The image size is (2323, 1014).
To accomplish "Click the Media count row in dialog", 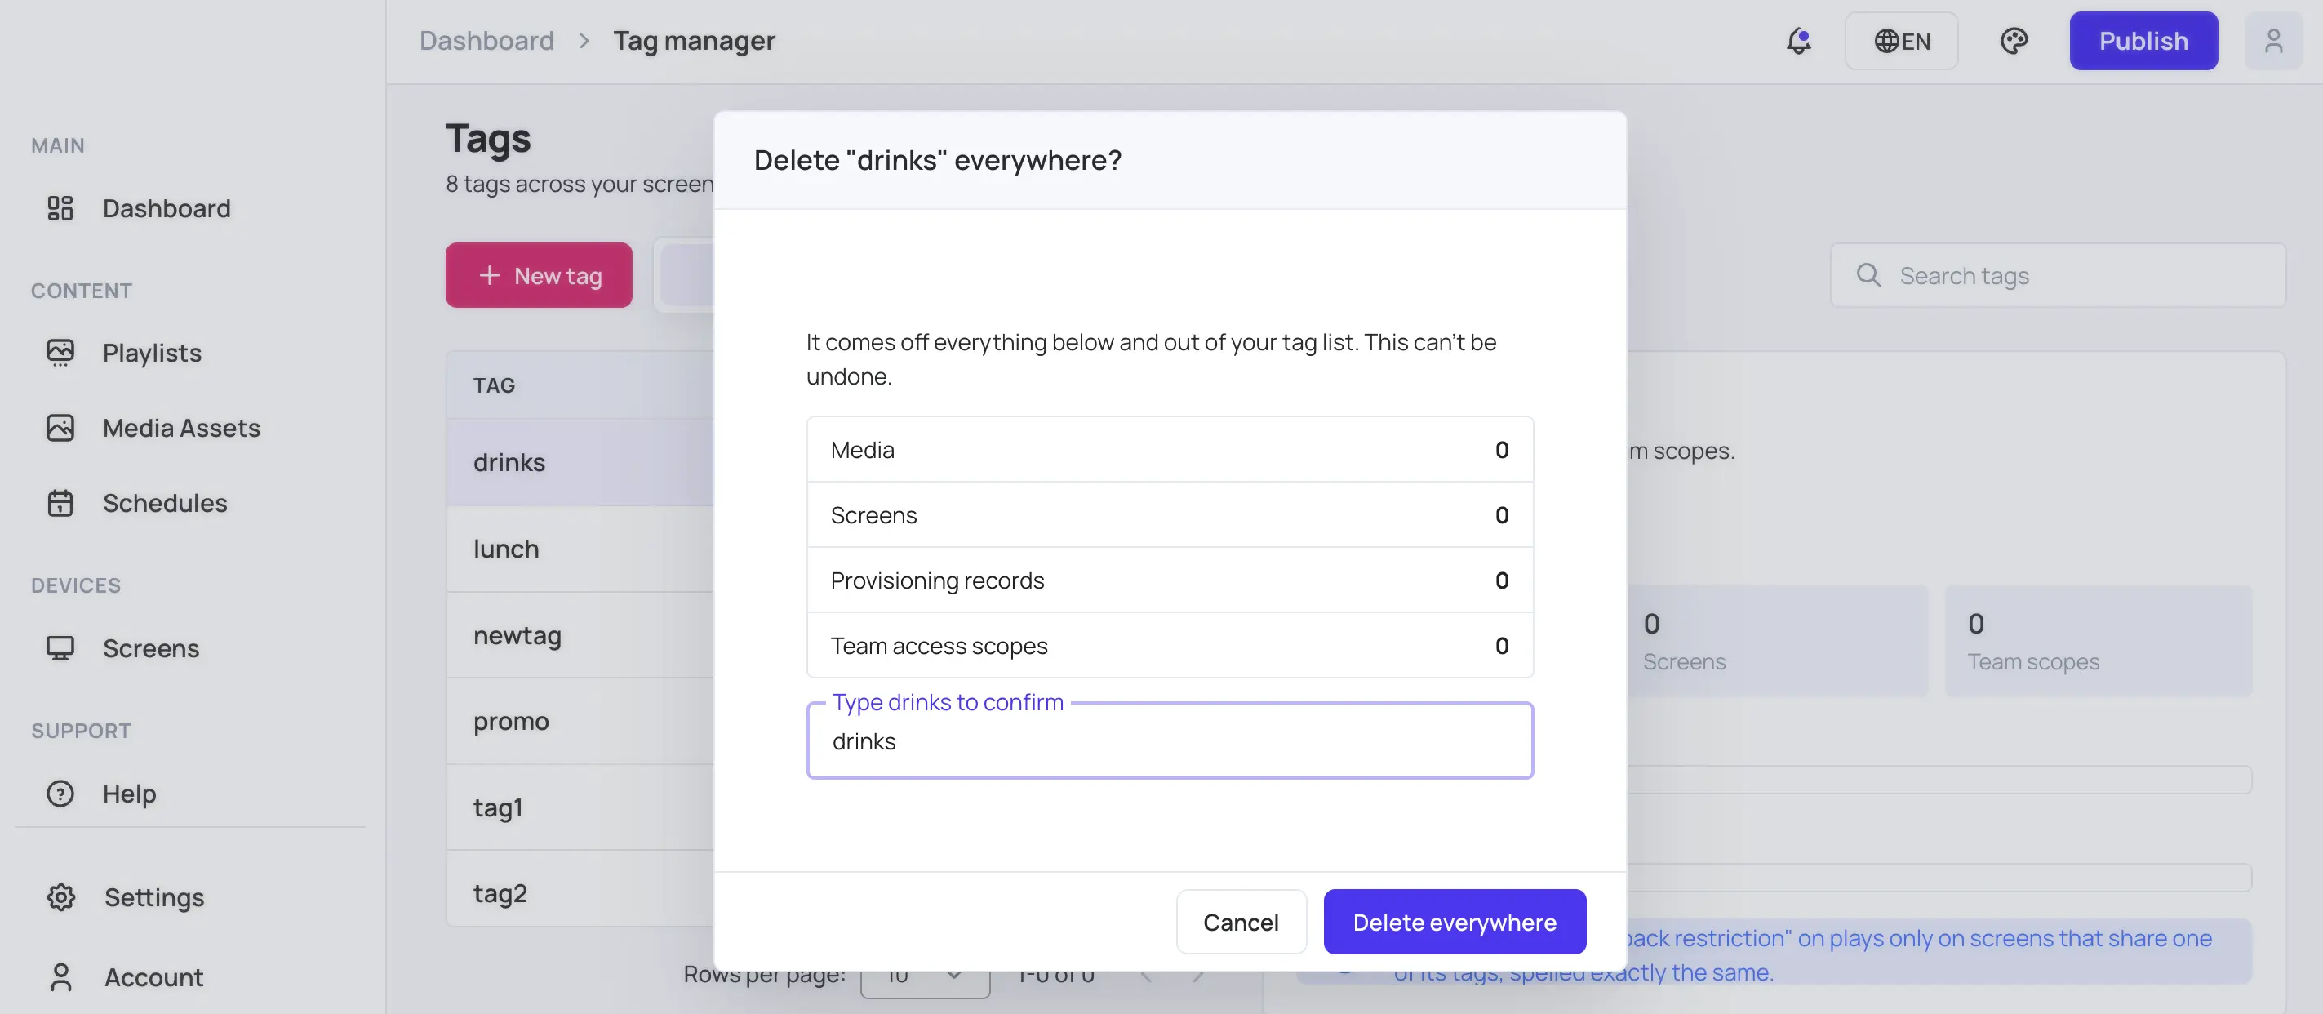I will 1170,449.
